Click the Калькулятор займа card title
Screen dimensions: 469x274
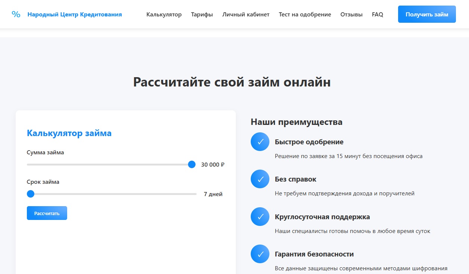69,133
